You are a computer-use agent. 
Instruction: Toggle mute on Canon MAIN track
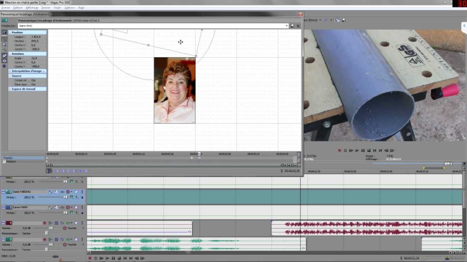pyautogui.click(x=76, y=207)
